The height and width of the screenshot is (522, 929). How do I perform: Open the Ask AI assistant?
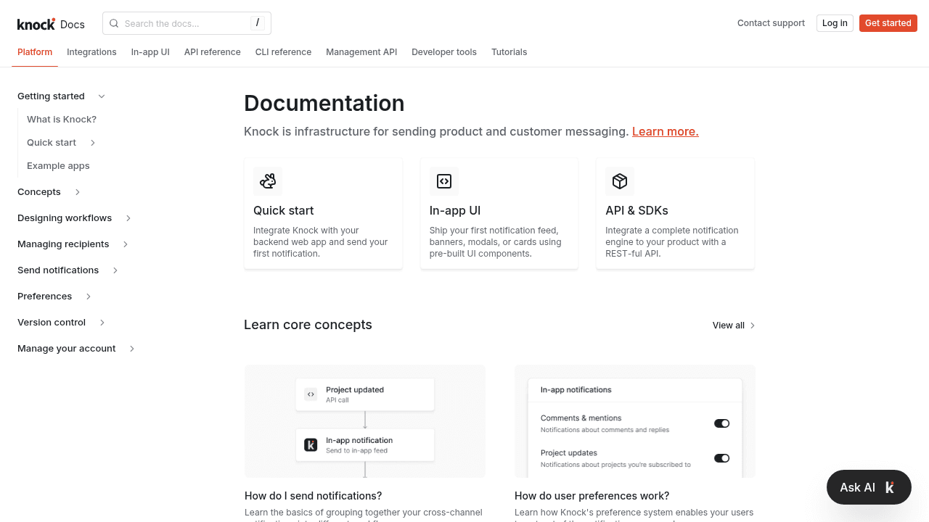869,487
